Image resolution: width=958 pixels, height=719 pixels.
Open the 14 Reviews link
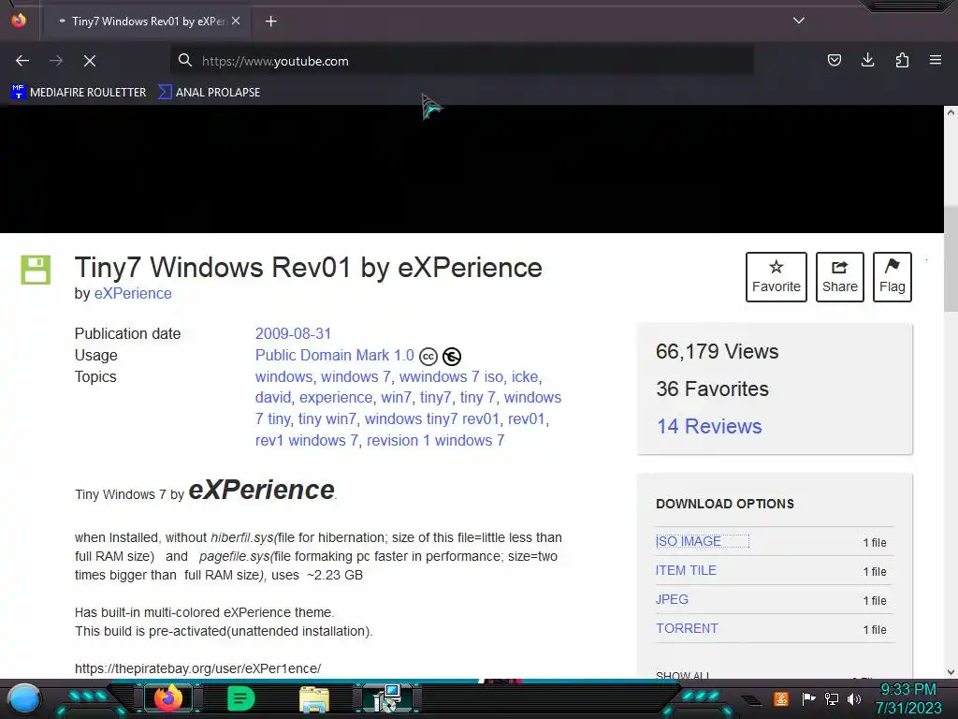pyautogui.click(x=709, y=426)
